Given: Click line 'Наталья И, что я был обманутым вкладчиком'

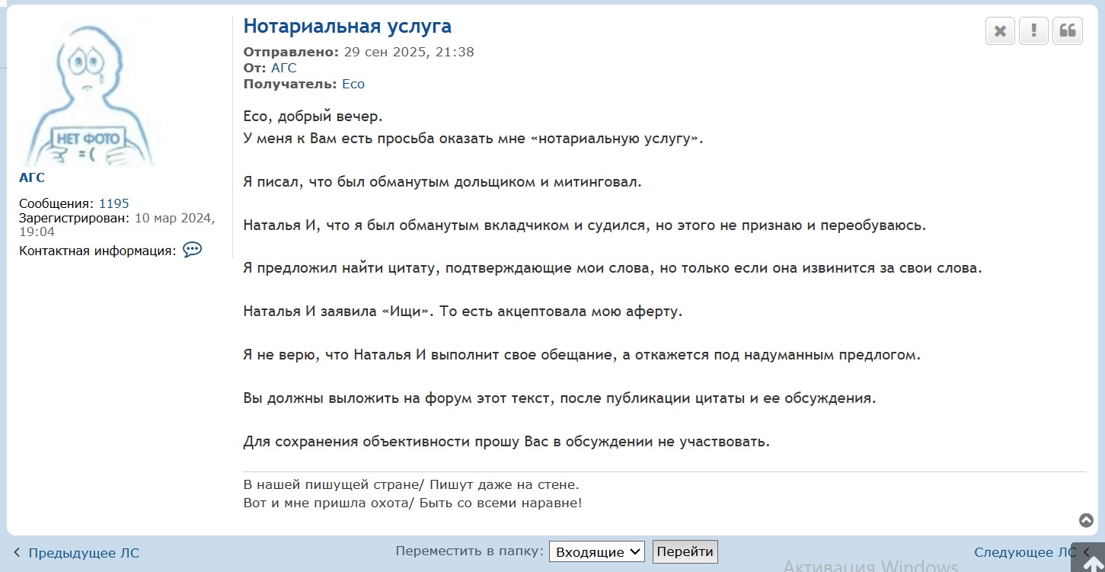Looking at the screenshot, I should click(x=585, y=225).
